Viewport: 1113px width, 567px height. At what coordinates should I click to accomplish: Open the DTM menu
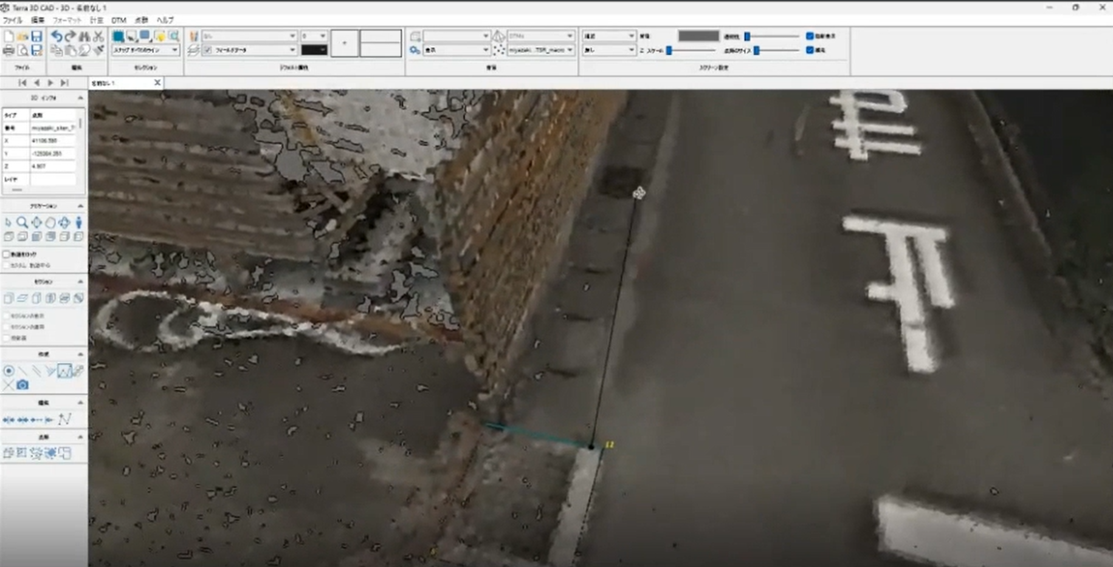click(119, 20)
